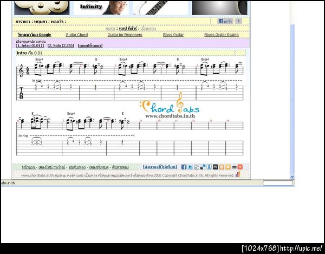325x254 pixels.
Task: Click the fourth footer navigation link
Action: (x=99, y=167)
